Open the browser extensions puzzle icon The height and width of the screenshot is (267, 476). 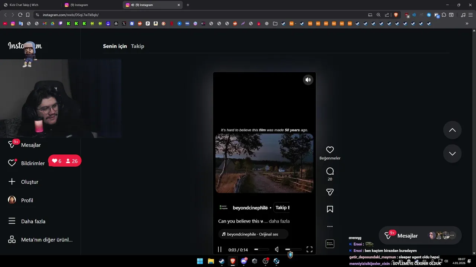tap(444, 15)
